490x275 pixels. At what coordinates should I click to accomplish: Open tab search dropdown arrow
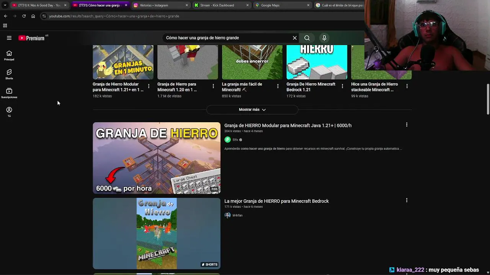pyautogui.click(x=5, y=5)
